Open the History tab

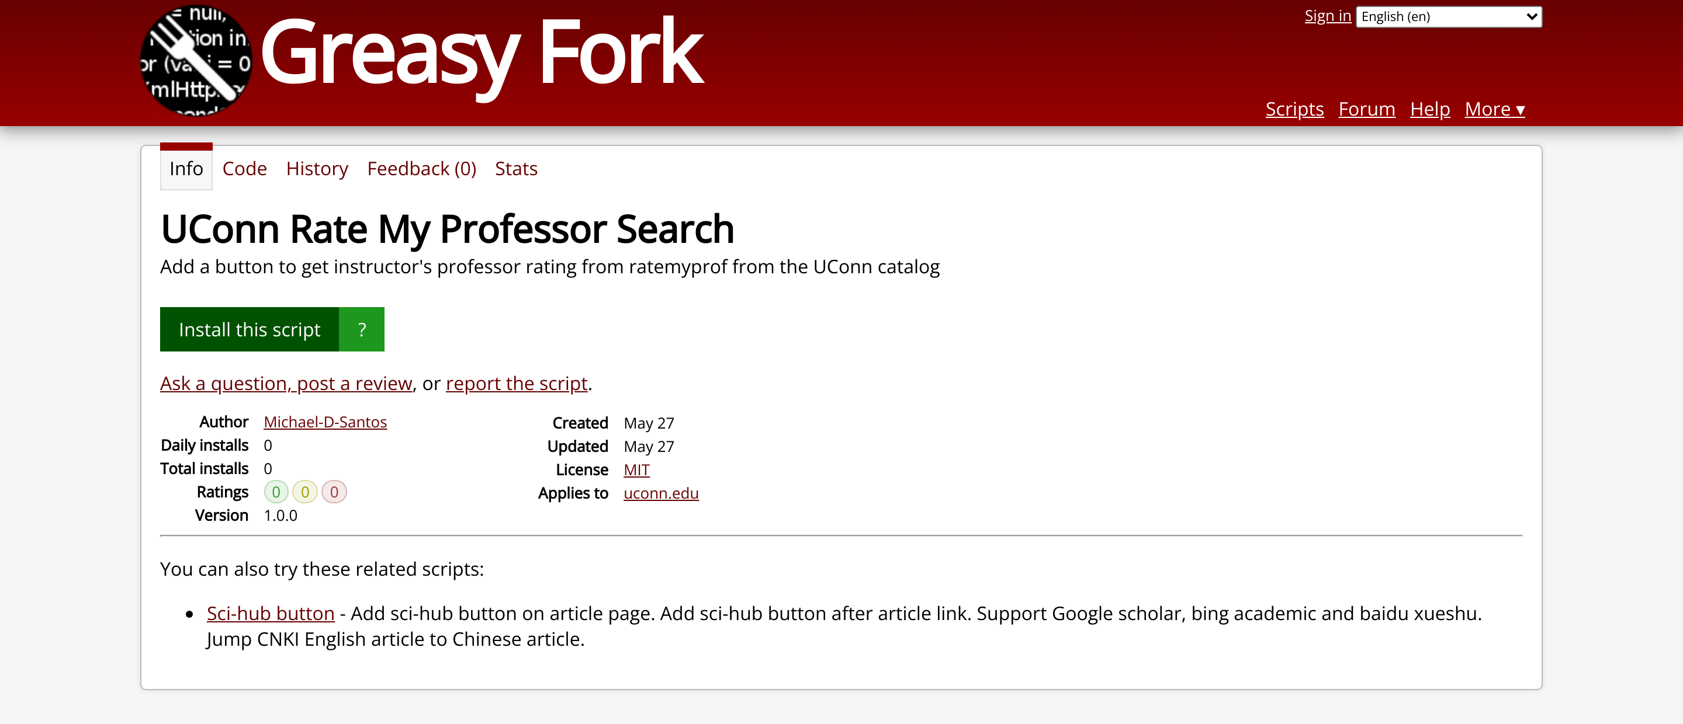pyautogui.click(x=317, y=168)
